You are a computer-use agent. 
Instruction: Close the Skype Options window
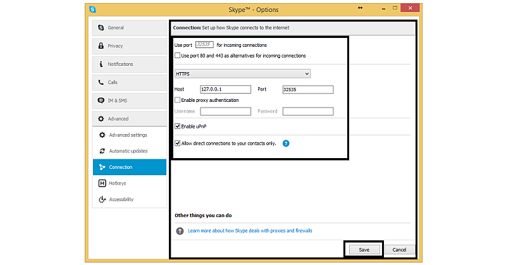410,8
